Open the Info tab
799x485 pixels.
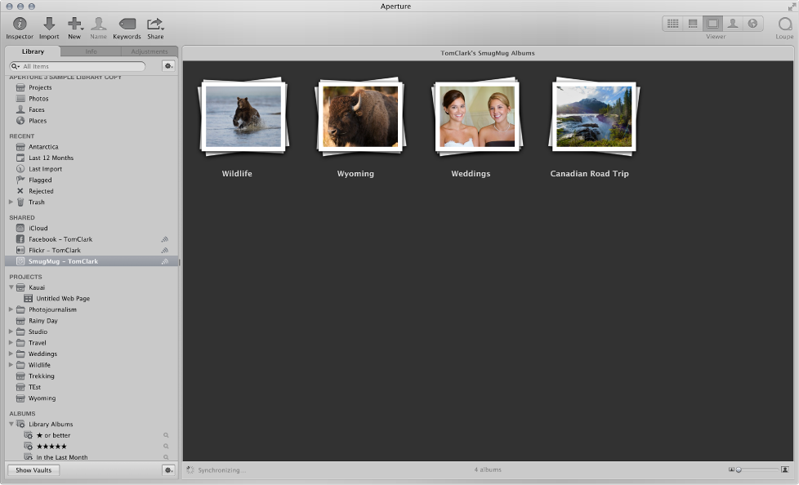click(92, 51)
